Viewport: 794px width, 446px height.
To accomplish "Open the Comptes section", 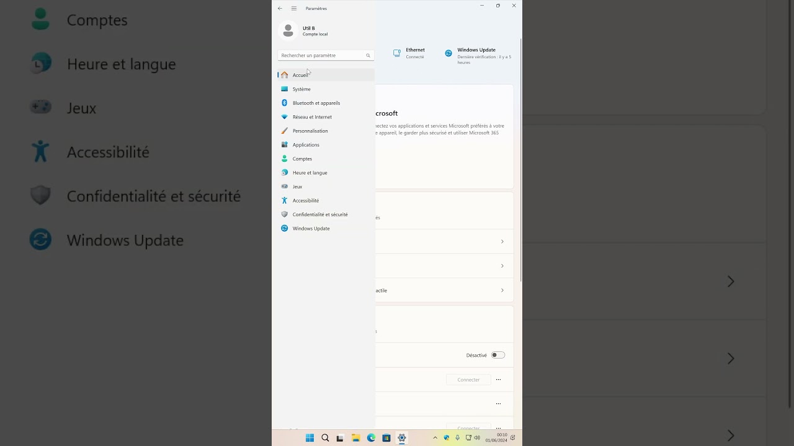I will click(x=326, y=159).
